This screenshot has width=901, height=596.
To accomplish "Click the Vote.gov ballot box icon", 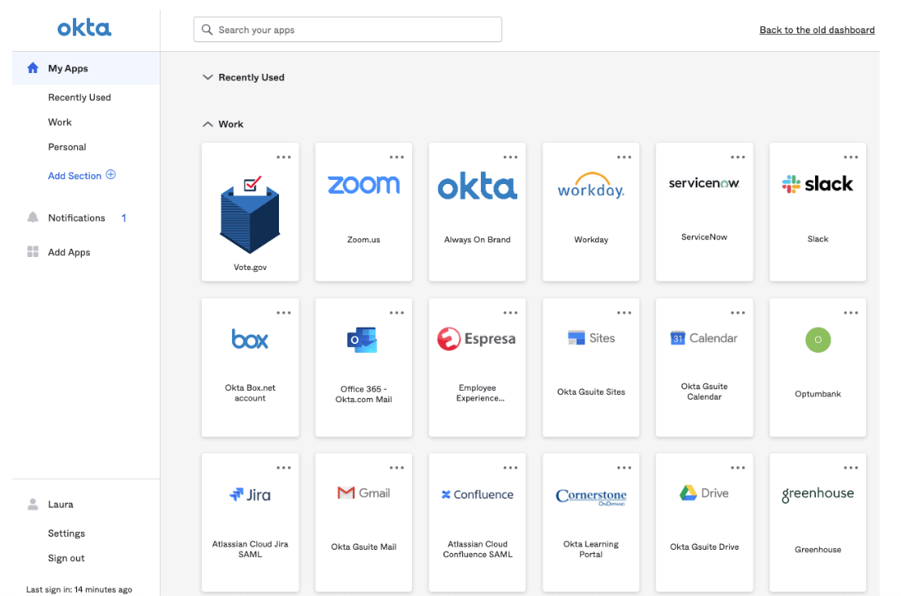I will [250, 213].
